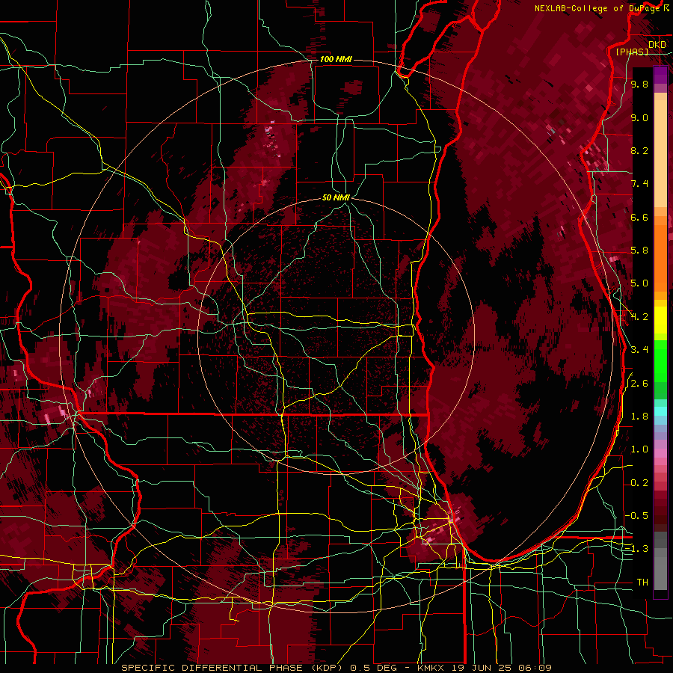Click the 1.8 legend value

pyautogui.click(x=639, y=417)
